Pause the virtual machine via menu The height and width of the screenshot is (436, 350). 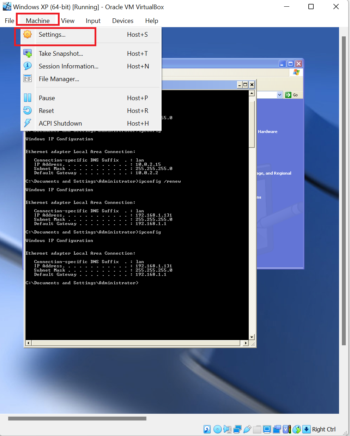[x=91, y=98]
